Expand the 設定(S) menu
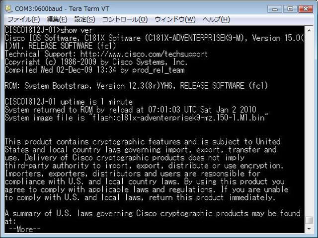Viewport: 318px width, 238px height. 84,19
